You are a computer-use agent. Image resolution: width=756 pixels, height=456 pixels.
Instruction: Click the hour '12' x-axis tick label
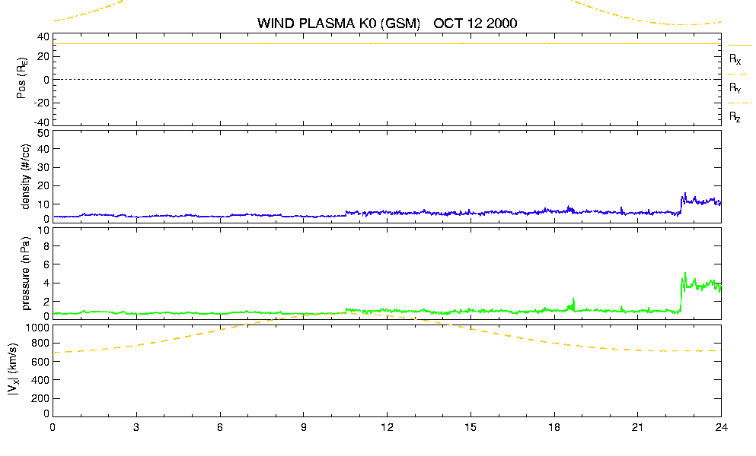(x=387, y=427)
